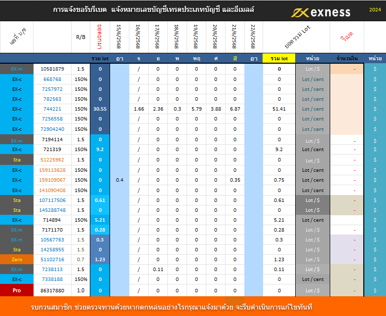Select account number 7256558
This screenshot has width=386, height=316.
52,118
